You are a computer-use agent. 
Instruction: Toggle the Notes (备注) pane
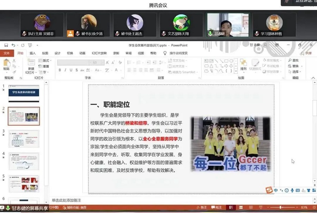point(203,207)
